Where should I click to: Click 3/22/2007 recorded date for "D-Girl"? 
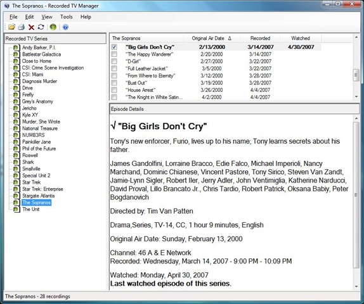tap(260, 61)
